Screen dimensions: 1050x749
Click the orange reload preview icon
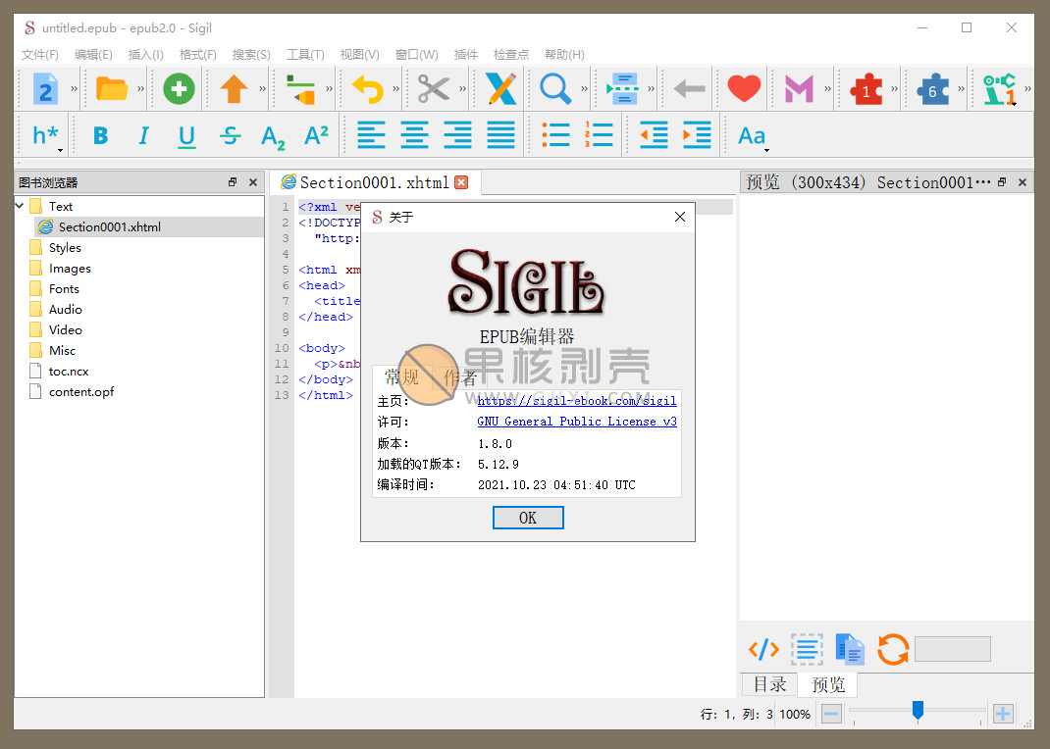893,649
